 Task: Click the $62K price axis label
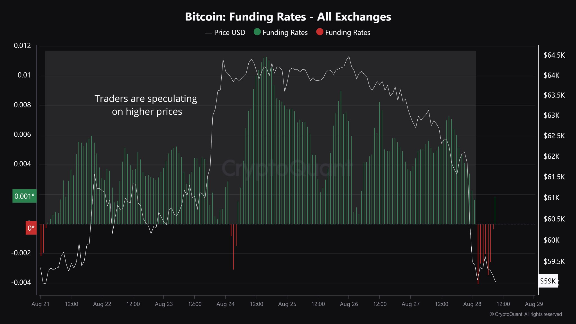pyautogui.click(x=551, y=156)
